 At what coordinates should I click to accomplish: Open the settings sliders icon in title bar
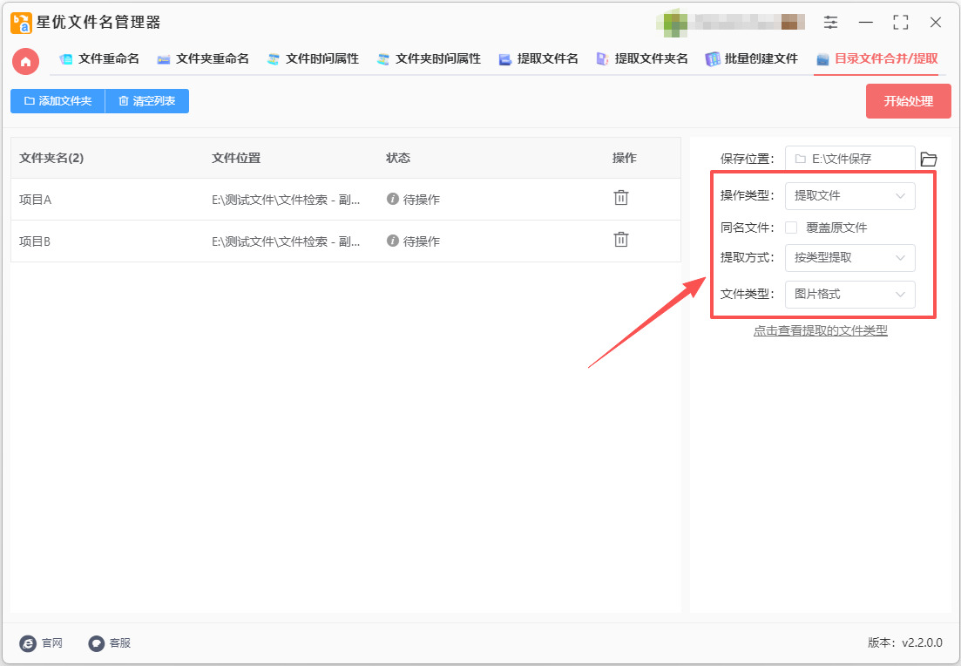point(830,23)
